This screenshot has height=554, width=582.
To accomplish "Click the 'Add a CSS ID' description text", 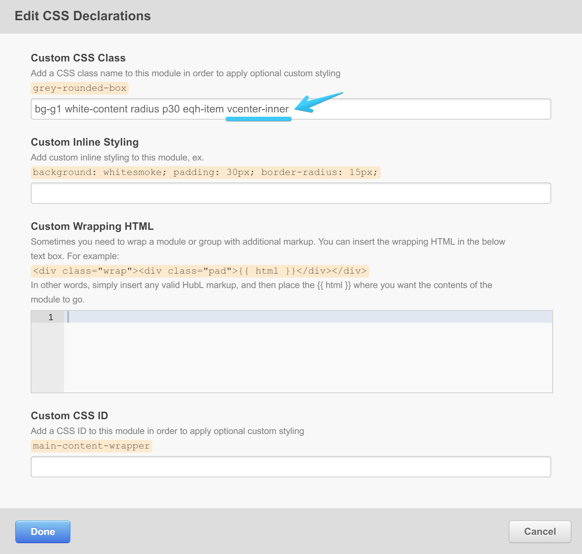I will tap(167, 431).
